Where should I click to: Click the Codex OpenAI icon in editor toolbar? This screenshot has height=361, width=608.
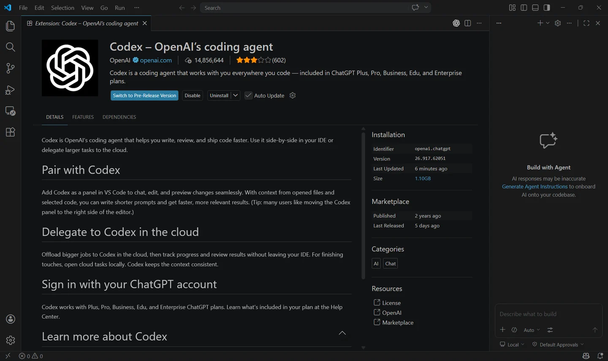[456, 23]
